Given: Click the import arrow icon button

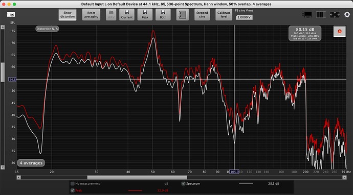Looking at the screenshot, I should (x=182, y=15).
